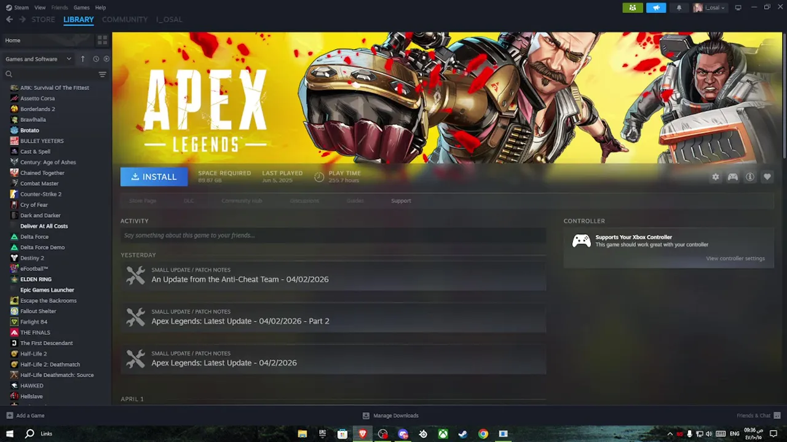Image resolution: width=787 pixels, height=442 pixels.
Task: Click the Home button in sidebar
Action: pos(47,40)
